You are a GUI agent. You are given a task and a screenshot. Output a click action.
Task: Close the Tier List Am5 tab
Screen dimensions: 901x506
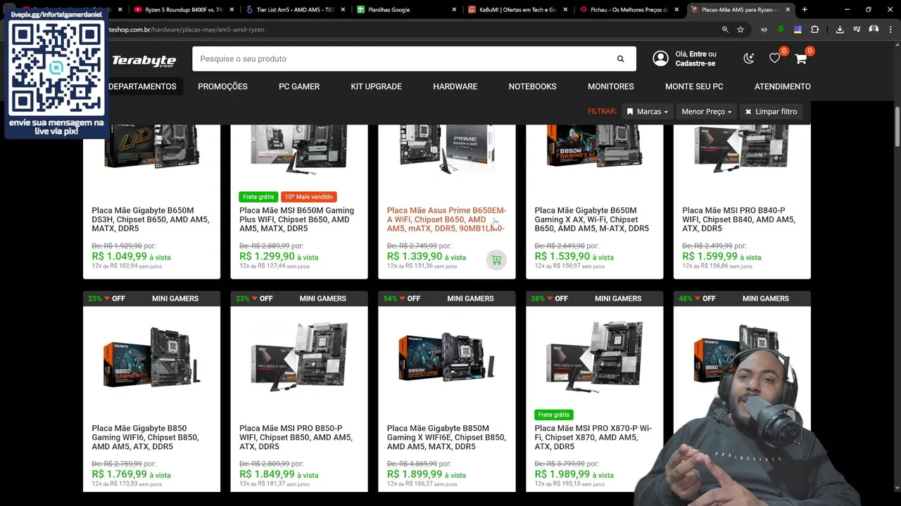pos(343,10)
